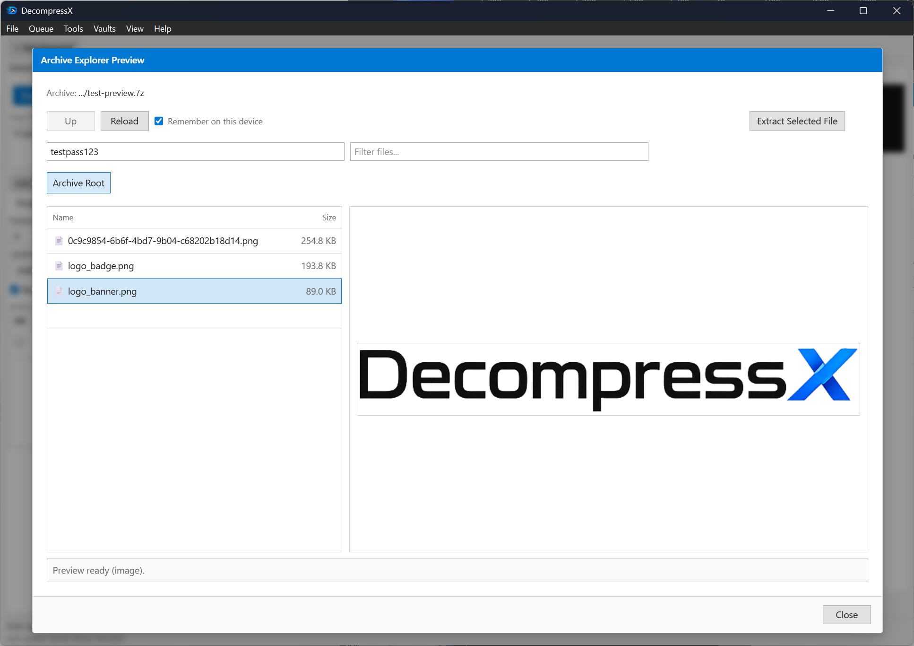The image size is (914, 646).
Task: Click the 254.8 KB size value
Action: [319, 241]
